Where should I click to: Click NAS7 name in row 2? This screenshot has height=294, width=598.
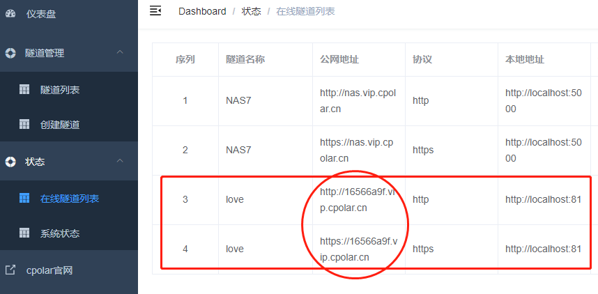pos(239,150)
